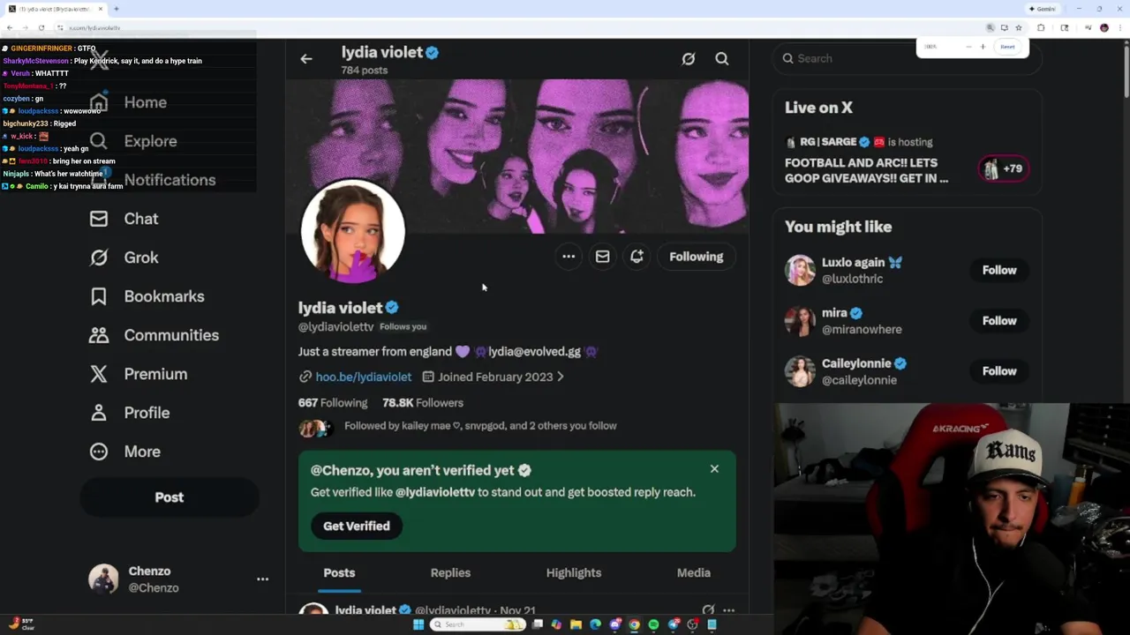Open the three-dot profile options menu
Image resolution: width=1130 pixels, height=635 pixels.
coord(569,257)
